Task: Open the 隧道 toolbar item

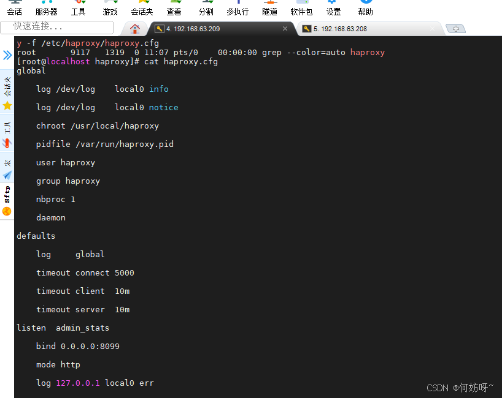Action: click(269, 9)
